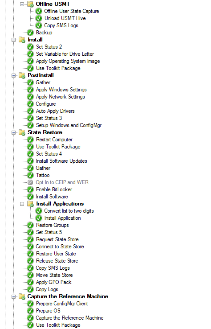Click the Capture the Reference Machine folder icon

point(22,296)
